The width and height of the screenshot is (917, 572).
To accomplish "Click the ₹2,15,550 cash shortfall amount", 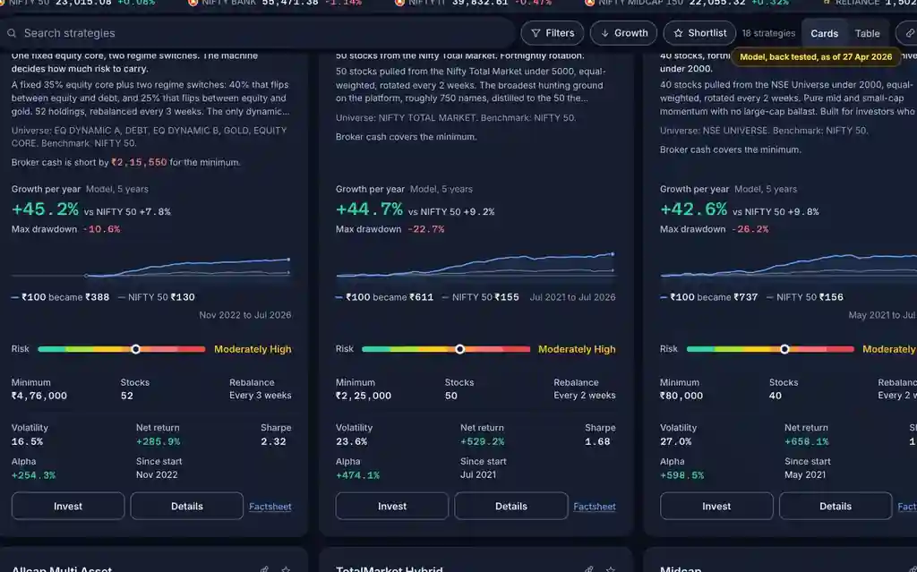I will 139,162.
